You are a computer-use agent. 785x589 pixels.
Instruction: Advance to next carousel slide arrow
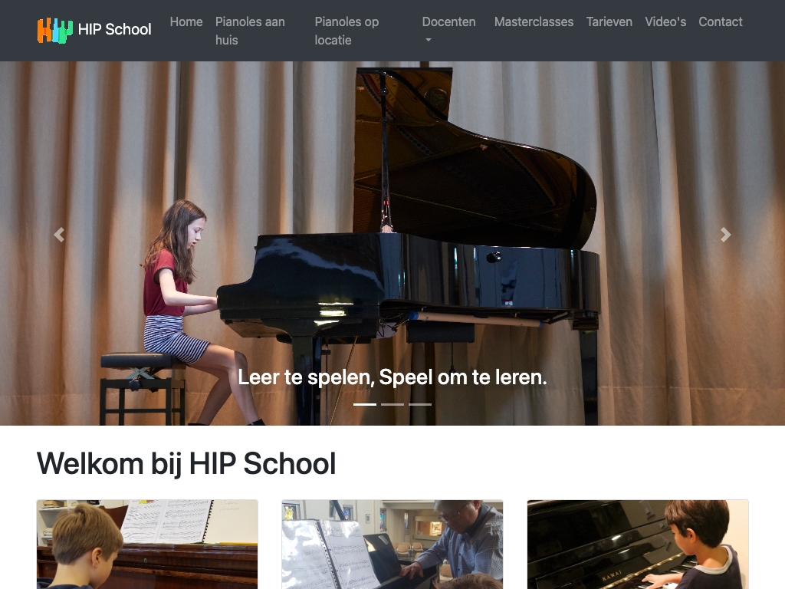[x=725, y=235]
